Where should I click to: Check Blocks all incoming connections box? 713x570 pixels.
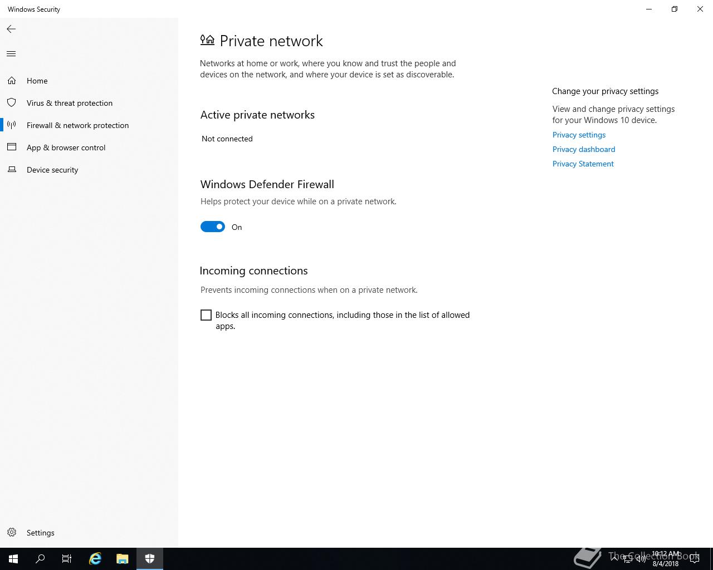coord(206,315)
